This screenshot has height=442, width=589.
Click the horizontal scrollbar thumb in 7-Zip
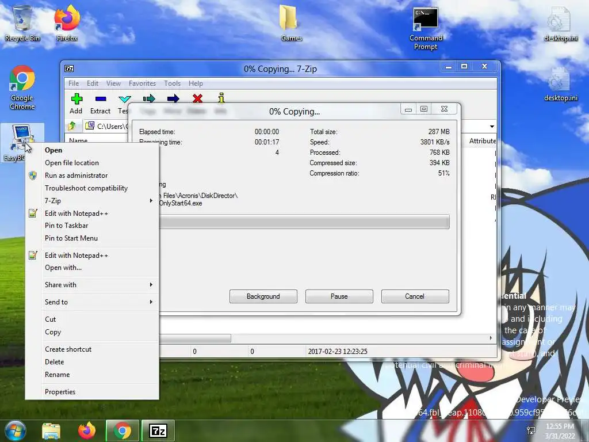195,338
